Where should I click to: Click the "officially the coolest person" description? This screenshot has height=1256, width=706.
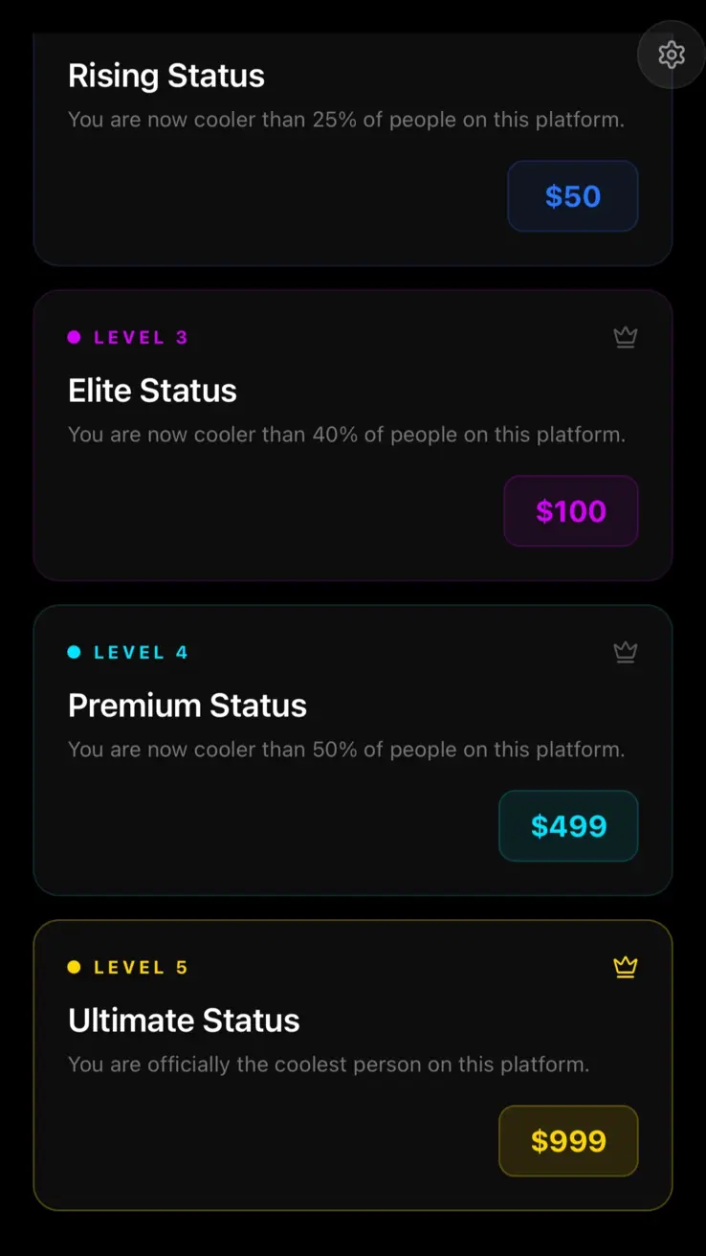coord(328,1065)
